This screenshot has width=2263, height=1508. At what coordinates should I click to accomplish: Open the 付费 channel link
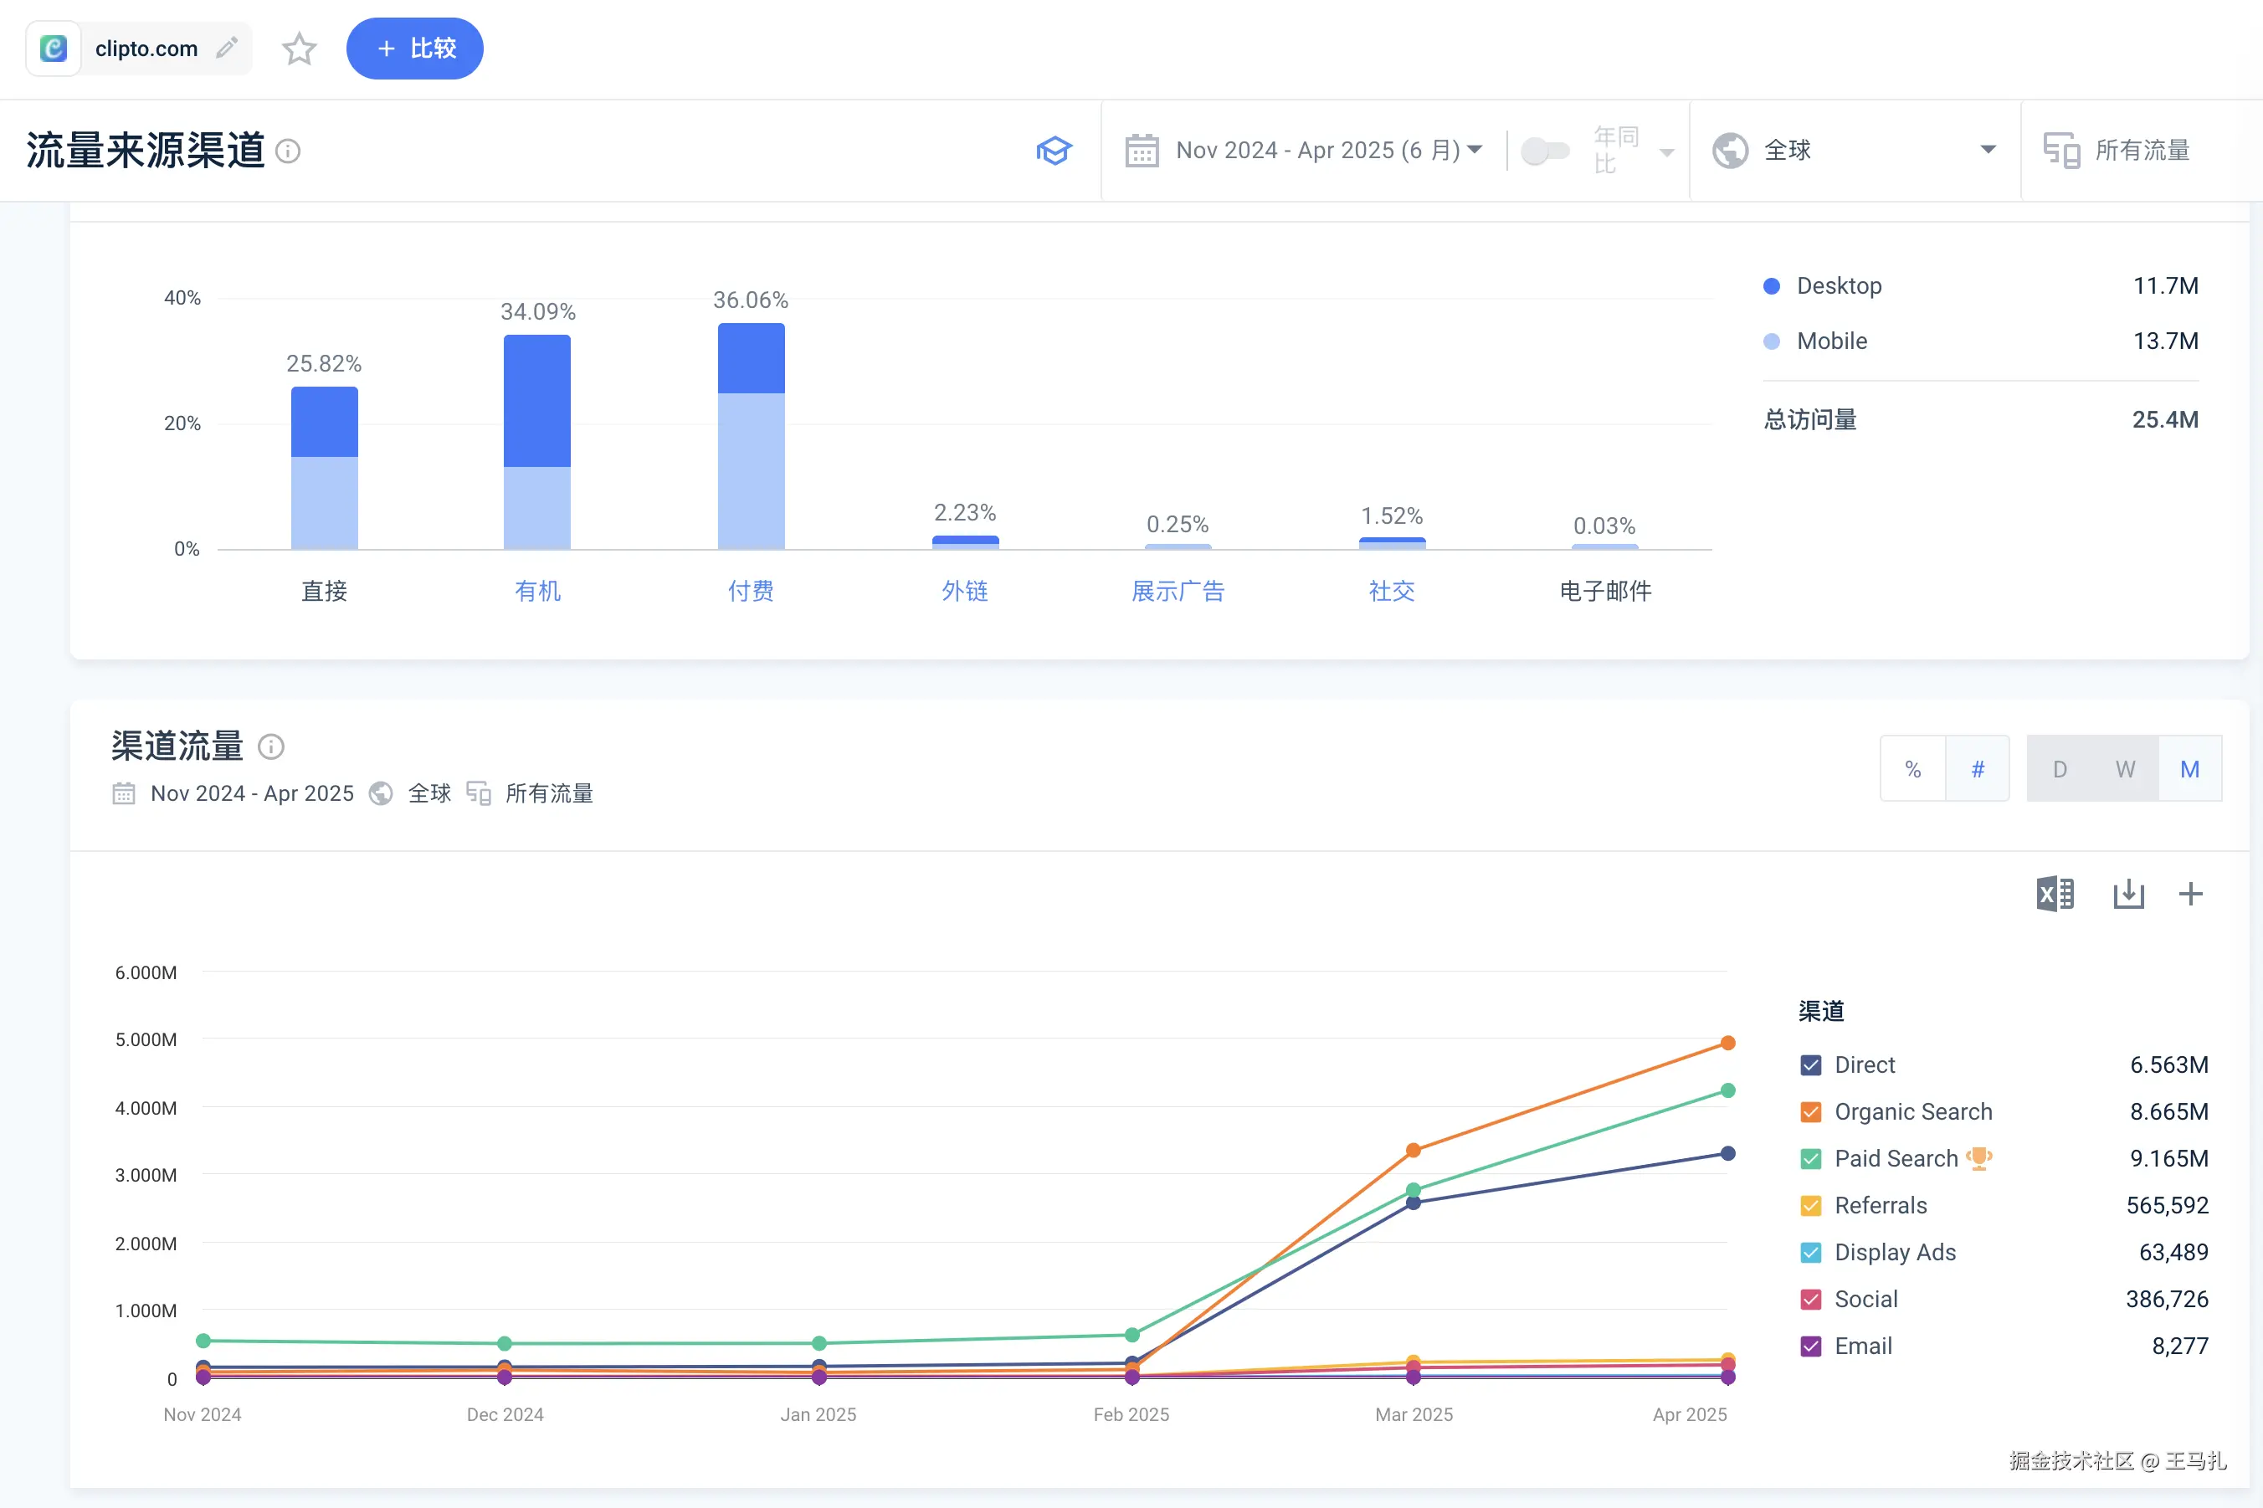750,591
